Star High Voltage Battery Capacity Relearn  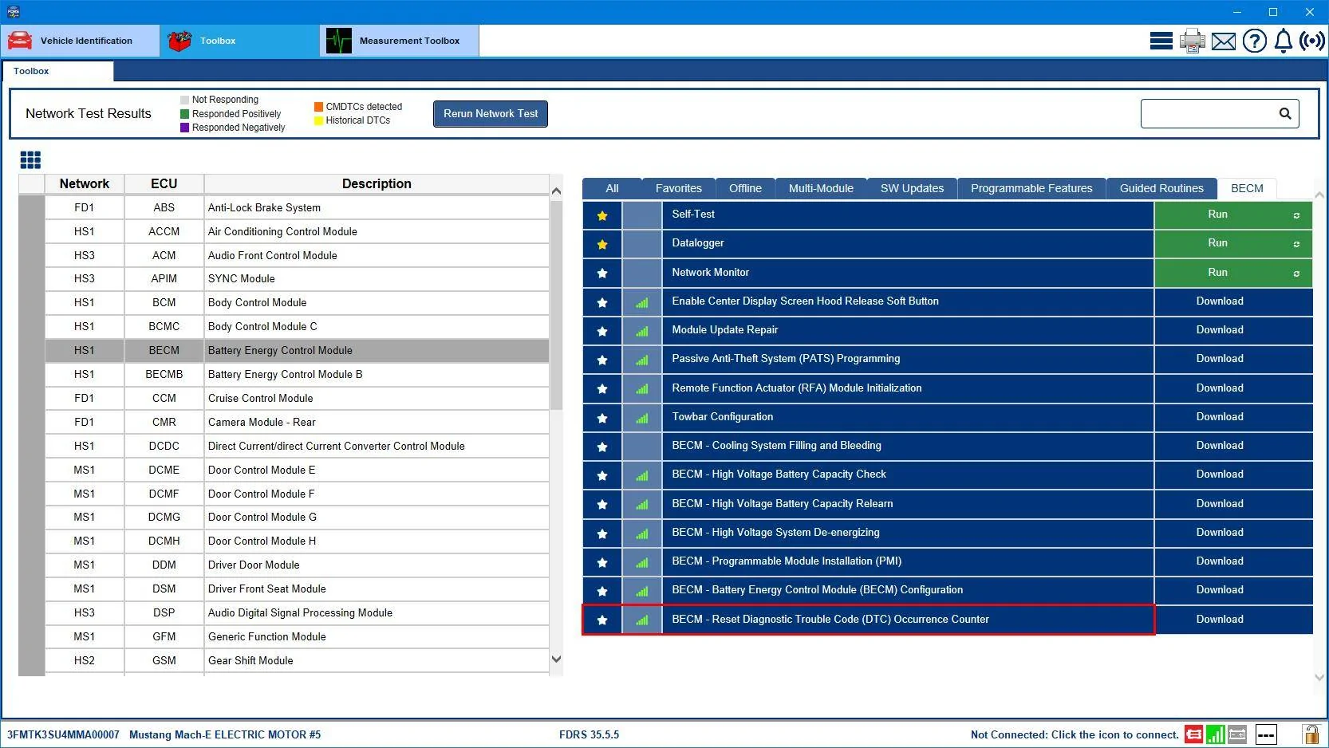click(x=602, y=505)
